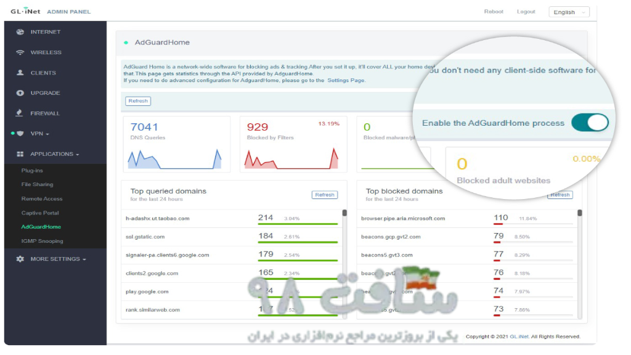Click the Refresh button below description
Screen dimensions: 631x355
click(138, 101)
